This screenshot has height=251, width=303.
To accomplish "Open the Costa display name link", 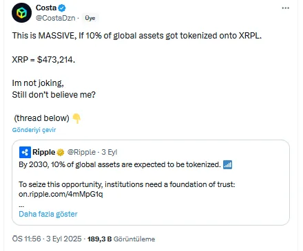I will (x=46, y=8).
